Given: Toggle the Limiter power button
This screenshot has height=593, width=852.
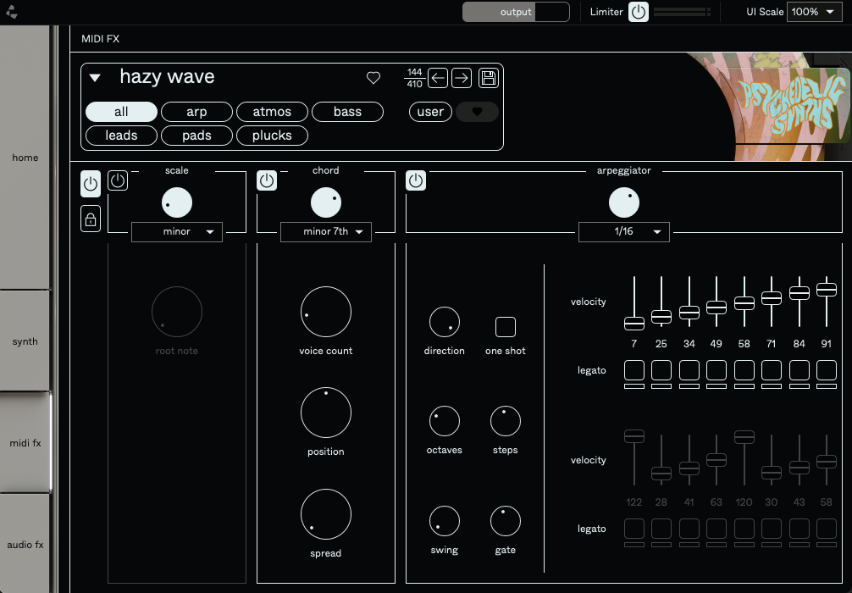Looking at the screenshot, I should [639, 12].
